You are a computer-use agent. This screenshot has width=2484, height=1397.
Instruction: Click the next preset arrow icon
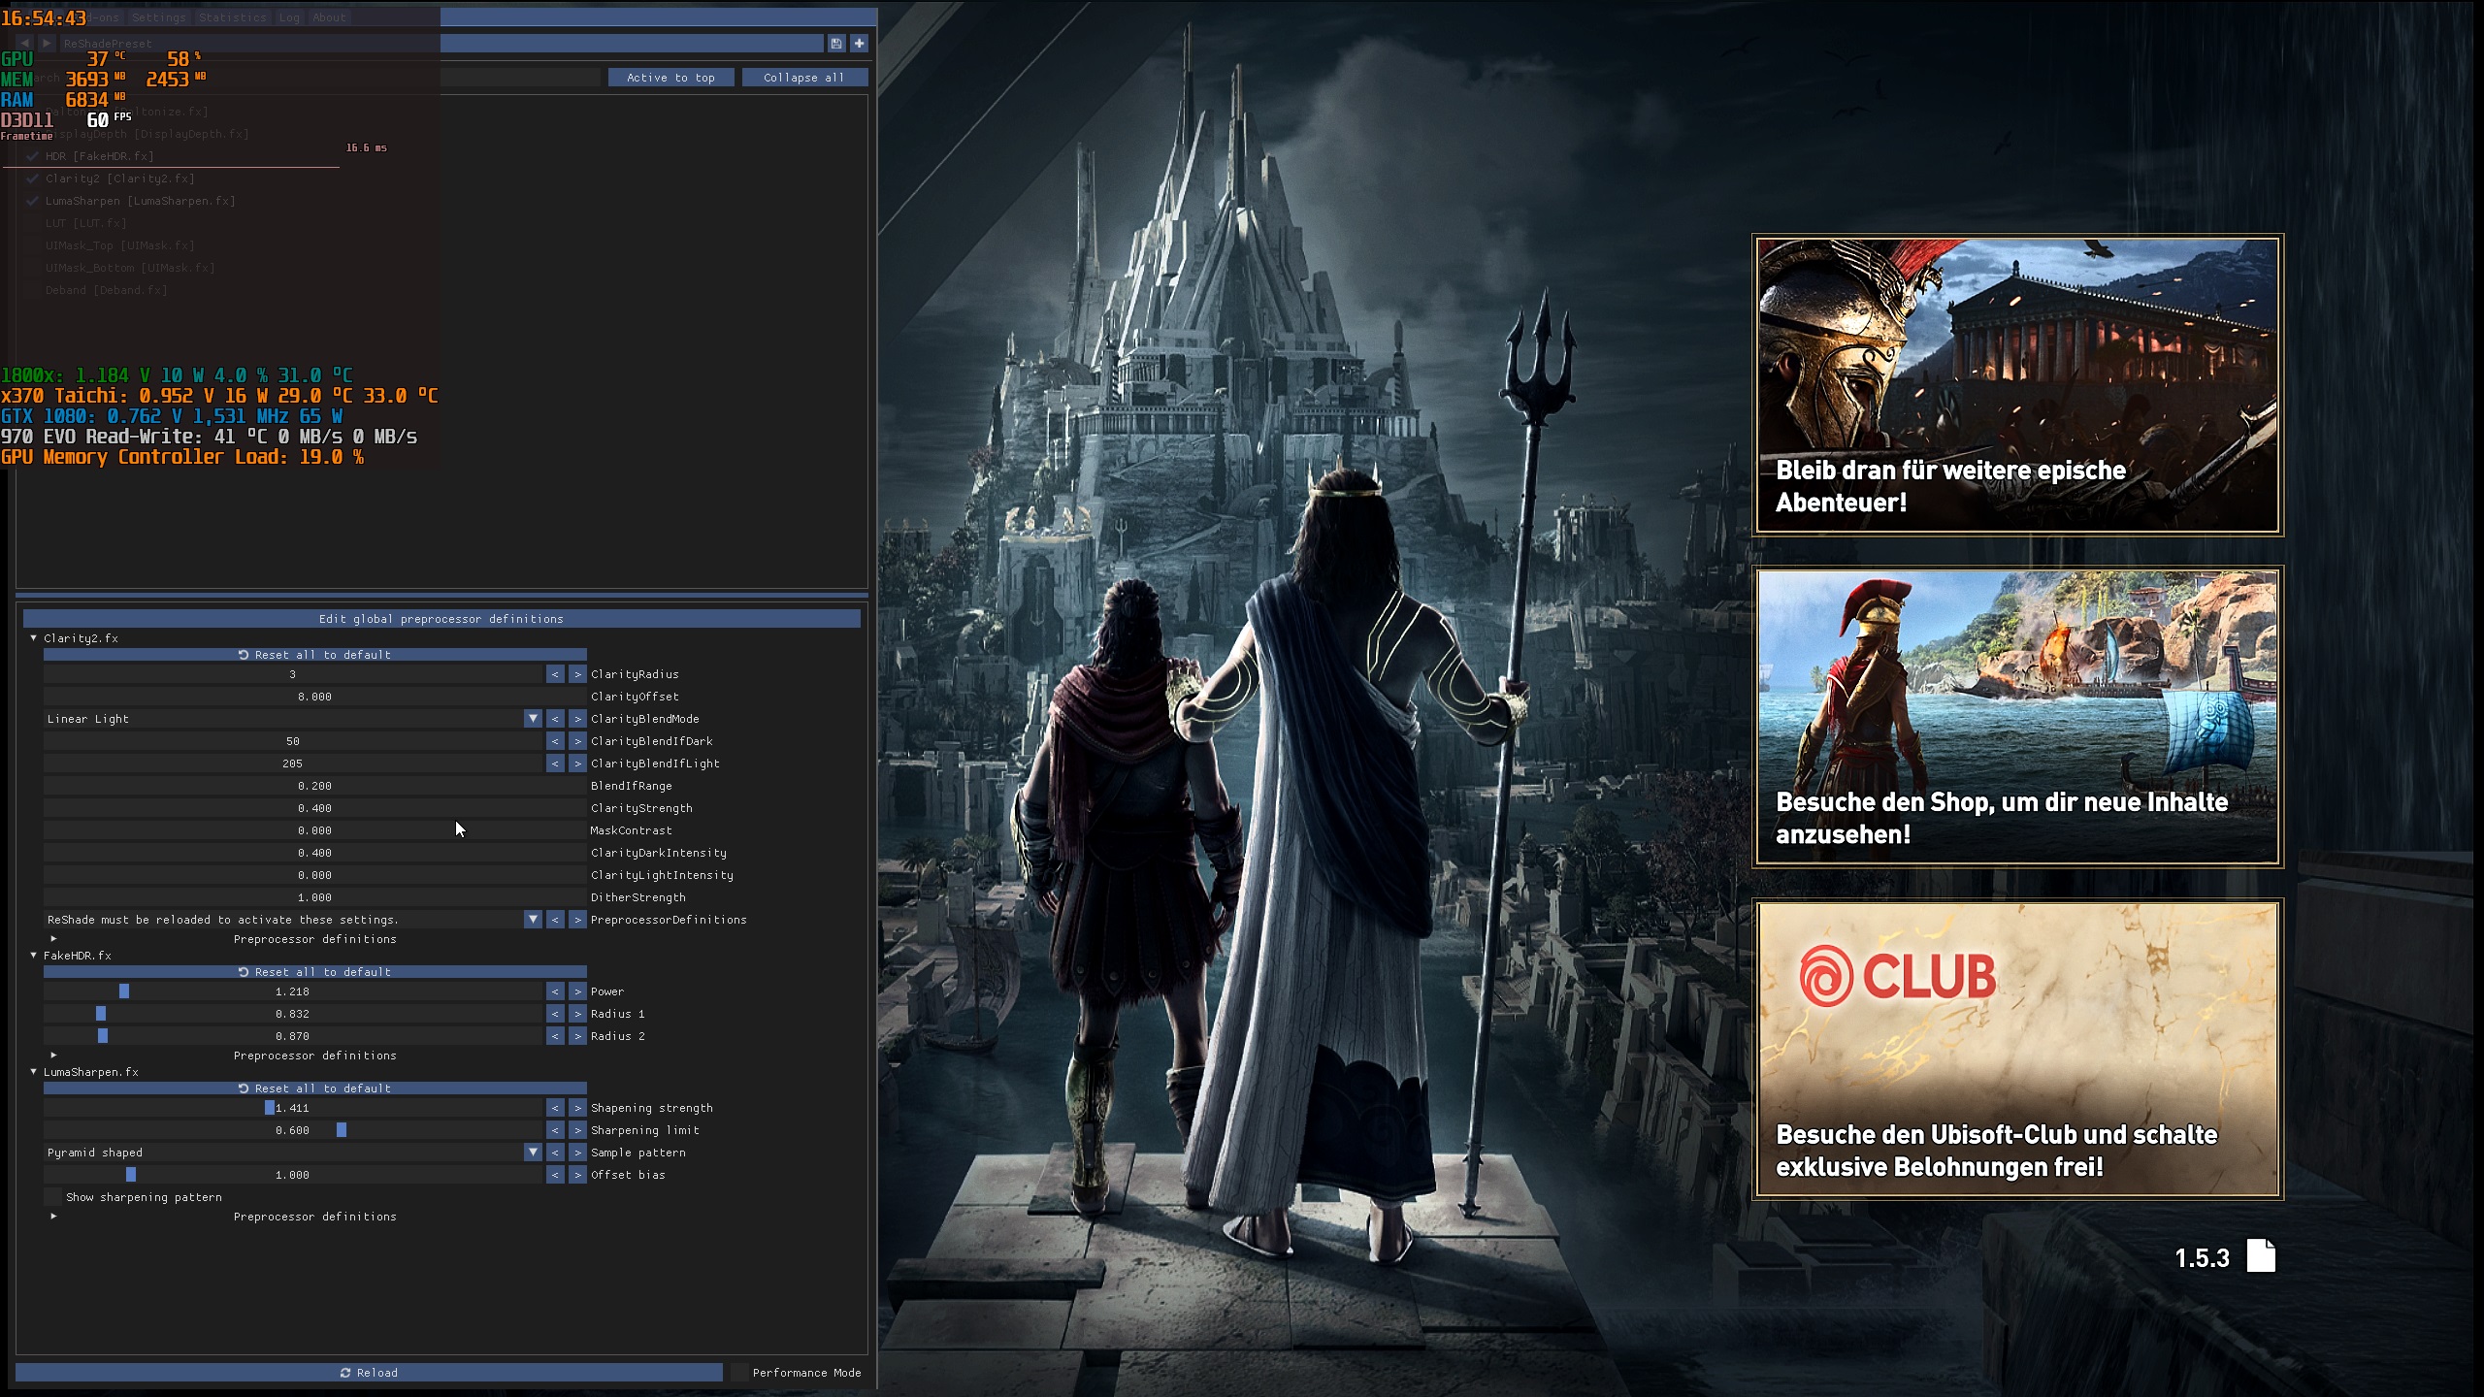47,44
